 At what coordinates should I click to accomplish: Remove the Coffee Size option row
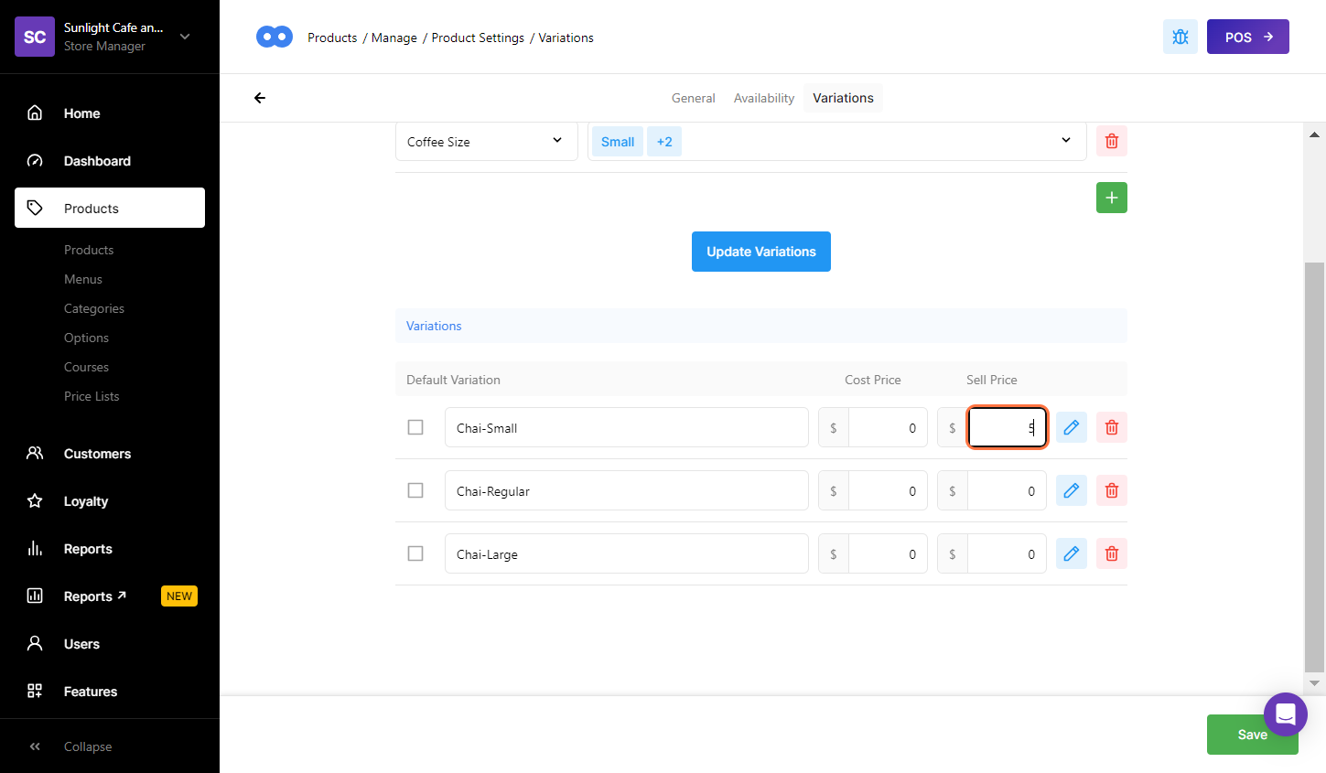1111,142
